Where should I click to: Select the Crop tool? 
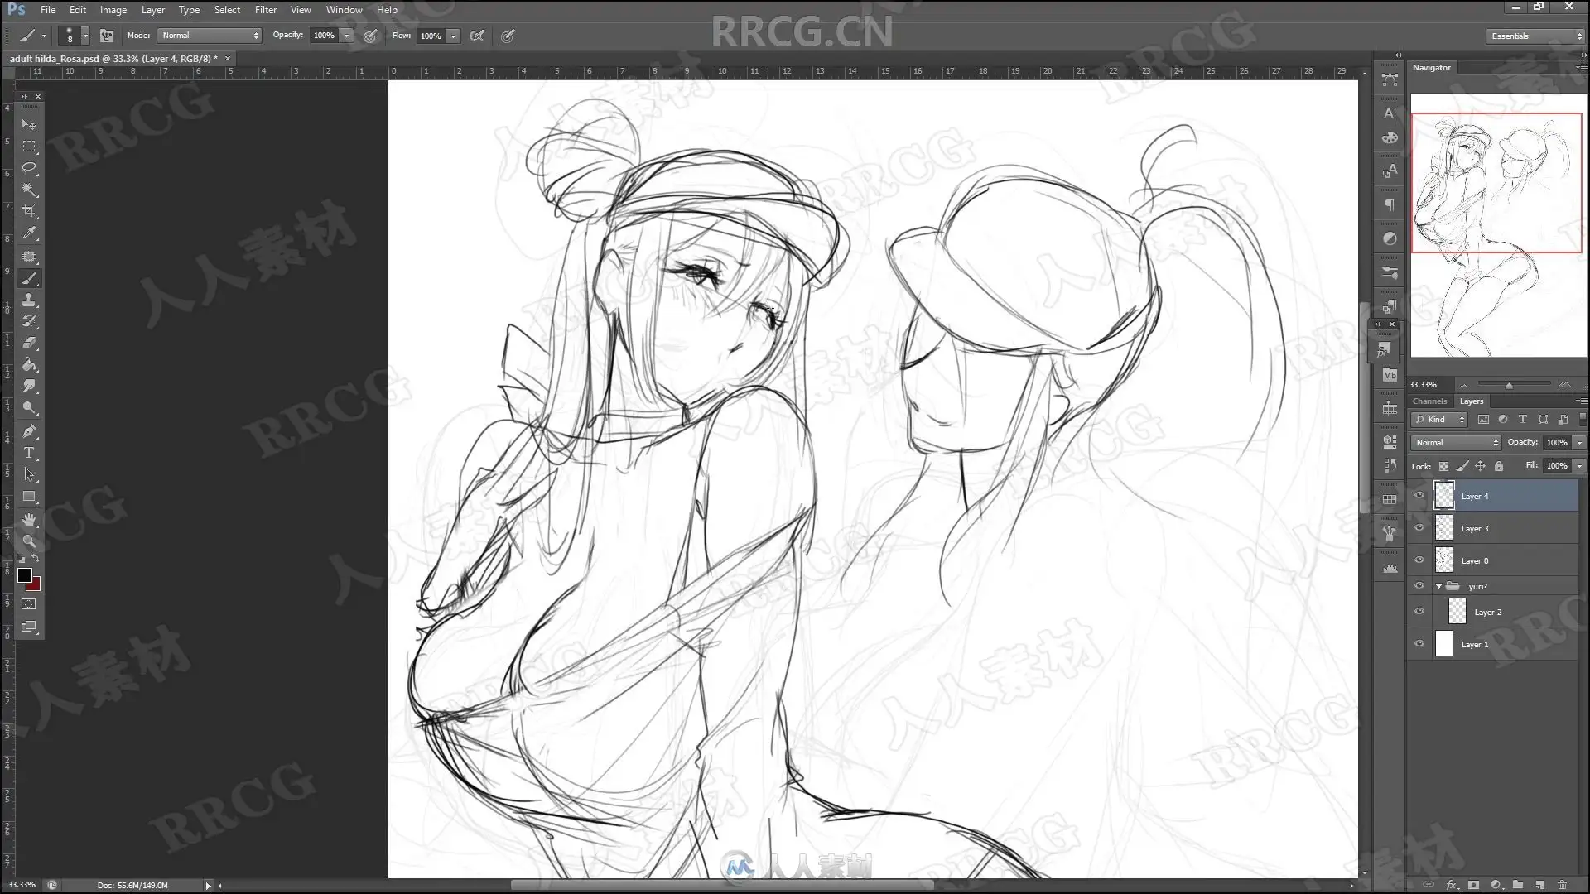tap(29, 211)
